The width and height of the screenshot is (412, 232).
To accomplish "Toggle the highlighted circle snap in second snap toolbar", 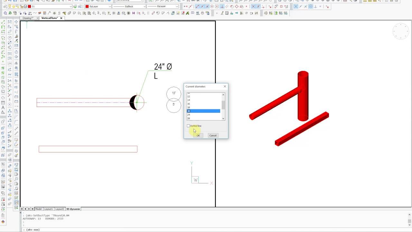I will point(311,6).
